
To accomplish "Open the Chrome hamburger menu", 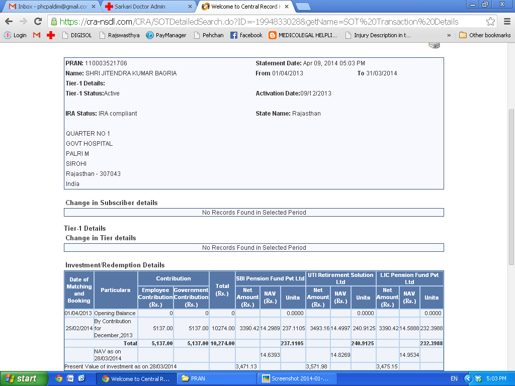I will pyautogui.click(x=507, y=22).
